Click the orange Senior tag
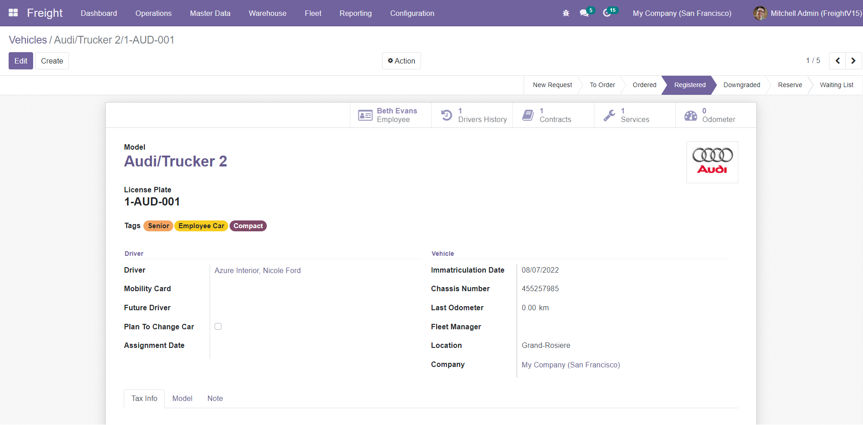Image resolution: width=863 pixels, height=425 pixels. pos(158,226)
